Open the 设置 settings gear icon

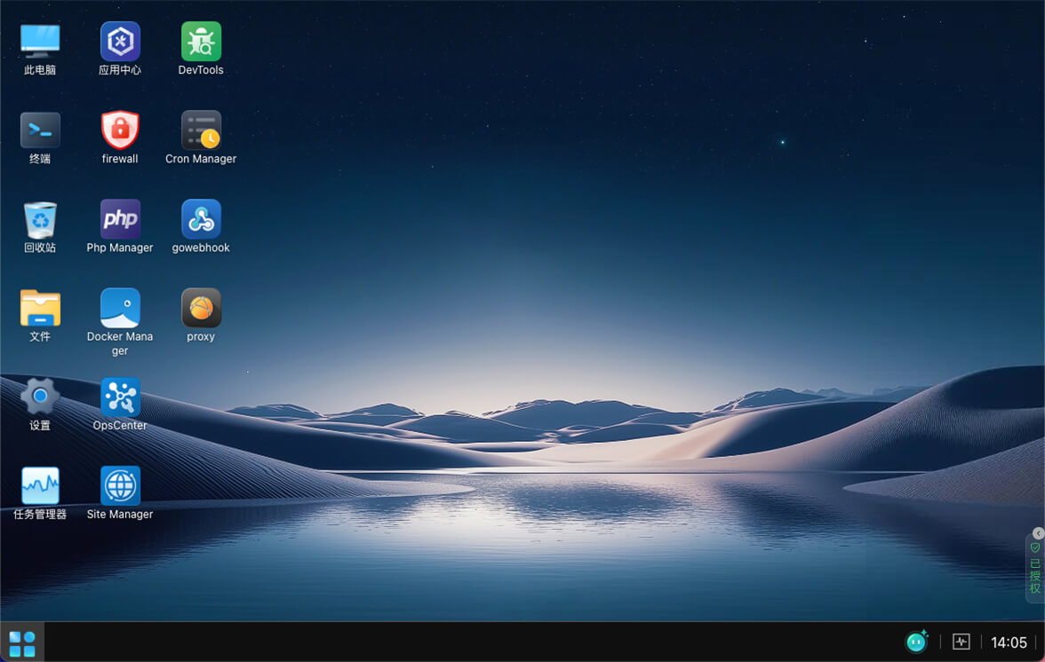click(40, 397)
